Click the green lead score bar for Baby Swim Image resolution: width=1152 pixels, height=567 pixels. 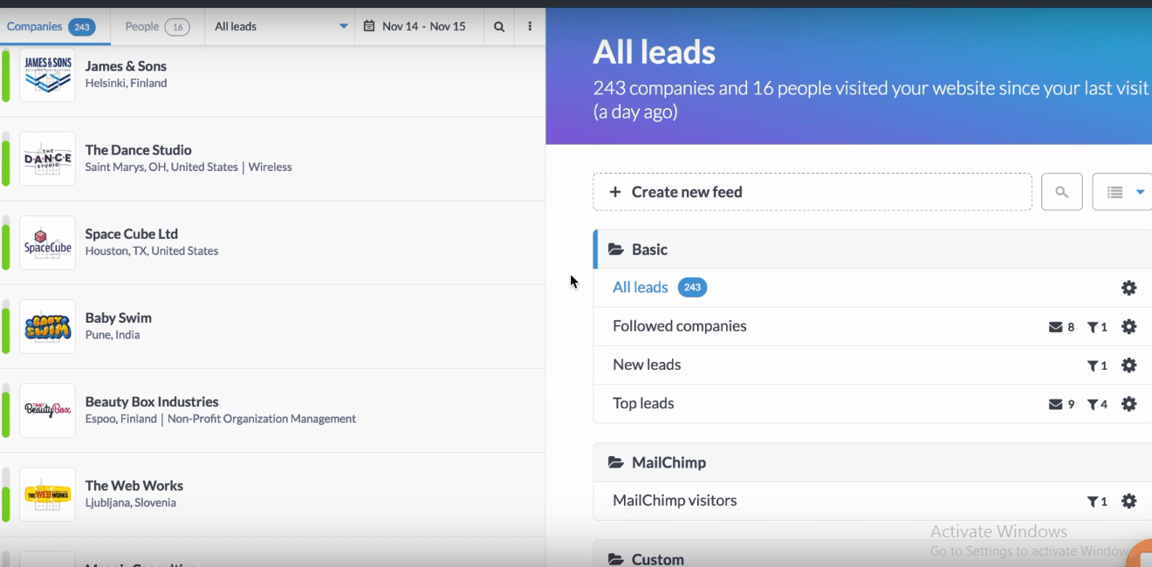coord(6,327)
